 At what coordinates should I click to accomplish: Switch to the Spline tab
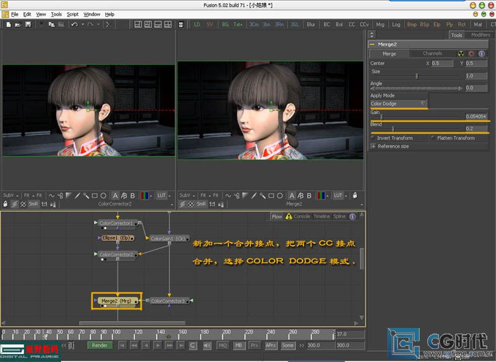[x=339, y=217]
